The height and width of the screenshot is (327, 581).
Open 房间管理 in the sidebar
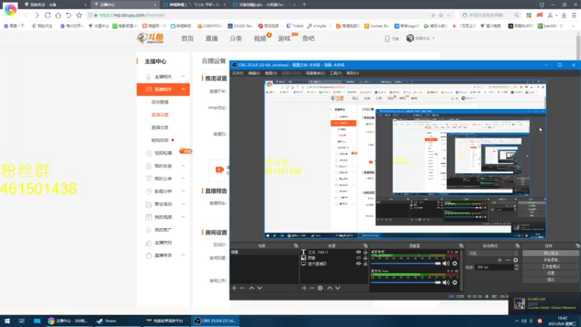(160, 102)
